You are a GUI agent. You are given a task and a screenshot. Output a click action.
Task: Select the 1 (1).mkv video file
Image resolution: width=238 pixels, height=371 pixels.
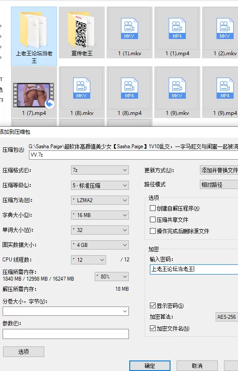[x=129, y=32]
